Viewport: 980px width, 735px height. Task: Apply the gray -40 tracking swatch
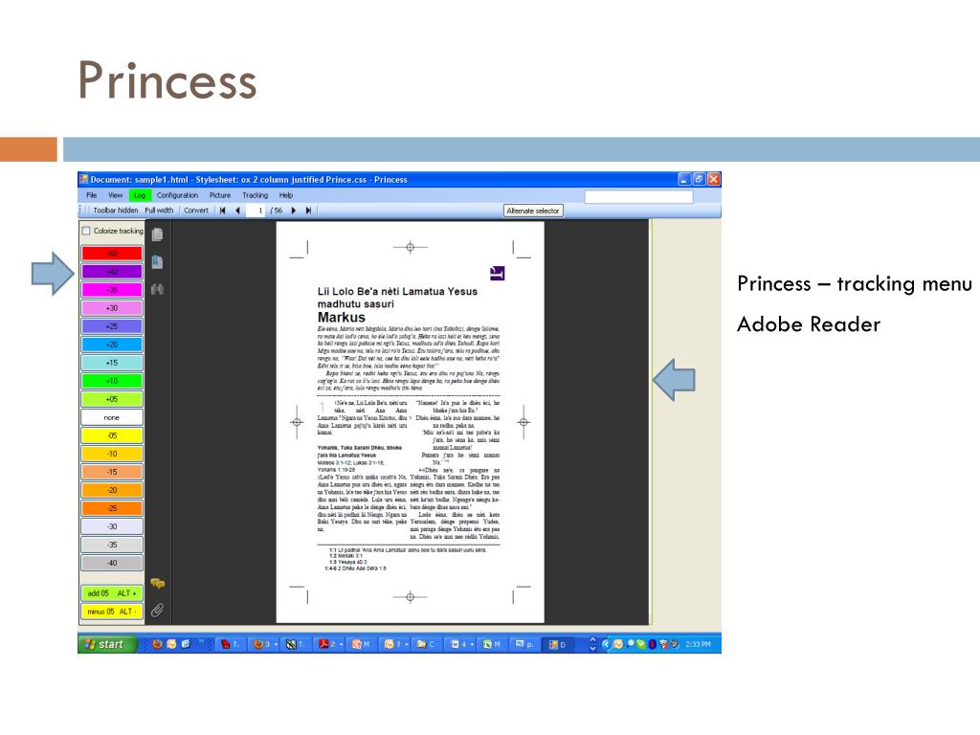click(x=112, y=563)
